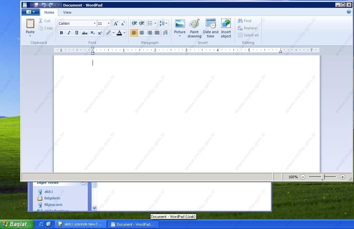The width and height of the screenshot is (354, 229).
Task: Align text left
Action: click(x=134, y=33)
